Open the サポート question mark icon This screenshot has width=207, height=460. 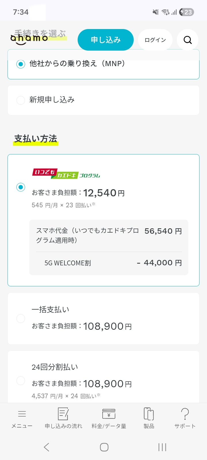185,414
